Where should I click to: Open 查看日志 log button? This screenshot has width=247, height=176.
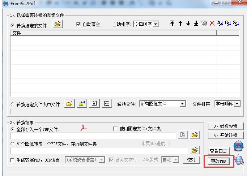[219, 151]
